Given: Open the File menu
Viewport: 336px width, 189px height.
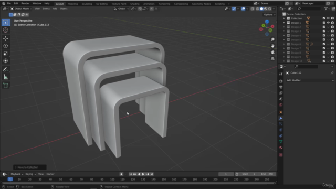Looking at the screenshot, I should click(x=9, y=4).
